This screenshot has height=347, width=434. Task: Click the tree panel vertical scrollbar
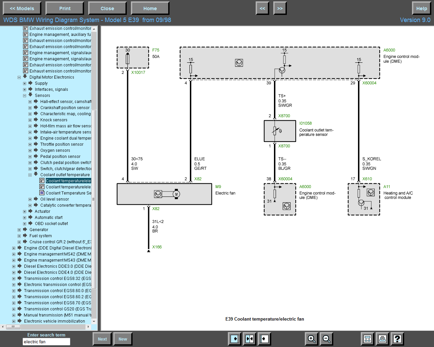point(94,199)
